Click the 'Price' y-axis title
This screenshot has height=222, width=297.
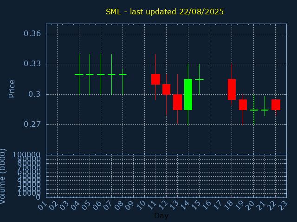[12, 89]
